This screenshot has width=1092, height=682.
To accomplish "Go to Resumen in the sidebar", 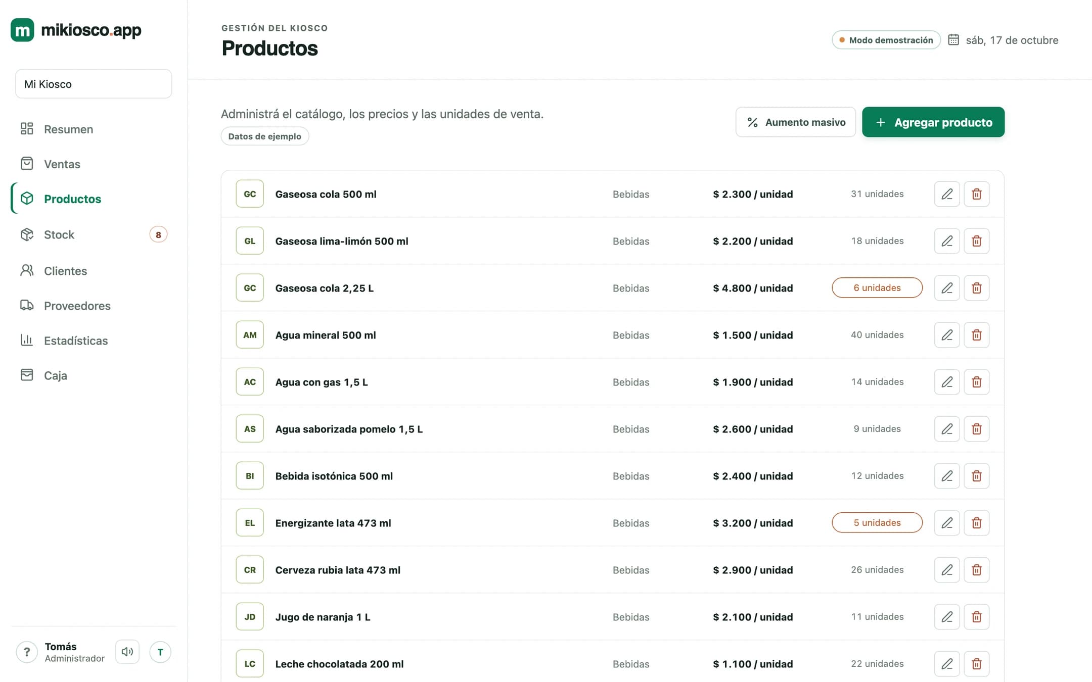I will [94, 129].
